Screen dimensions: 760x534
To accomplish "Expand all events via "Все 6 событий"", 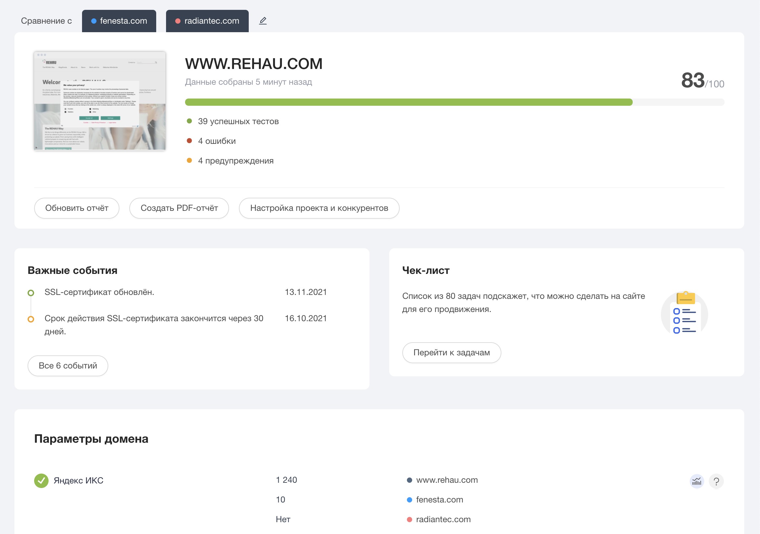I will [x=68, y=366].
